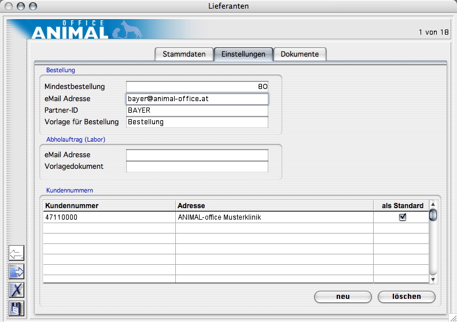Click the Mindestbestellung input field
Image resolution: width=457 pixels, height=322 pixels.
[197, 87]
